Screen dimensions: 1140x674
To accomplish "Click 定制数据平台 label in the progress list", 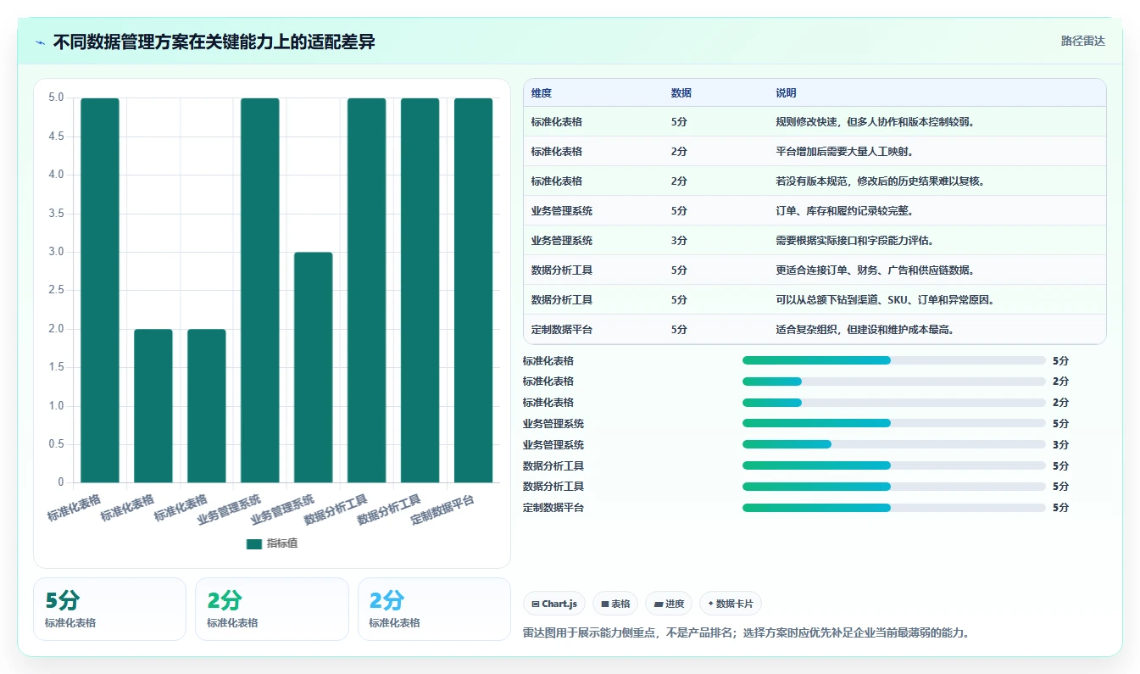I will [x=553, y=508].
